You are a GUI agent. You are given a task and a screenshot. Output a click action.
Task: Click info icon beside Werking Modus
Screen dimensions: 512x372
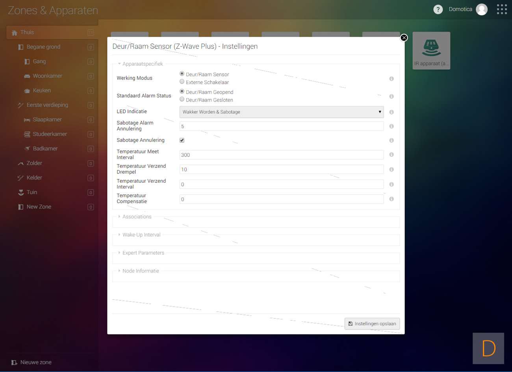point(391,79)
